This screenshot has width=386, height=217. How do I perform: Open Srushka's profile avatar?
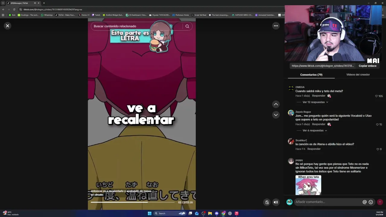(x=291, y=141)
